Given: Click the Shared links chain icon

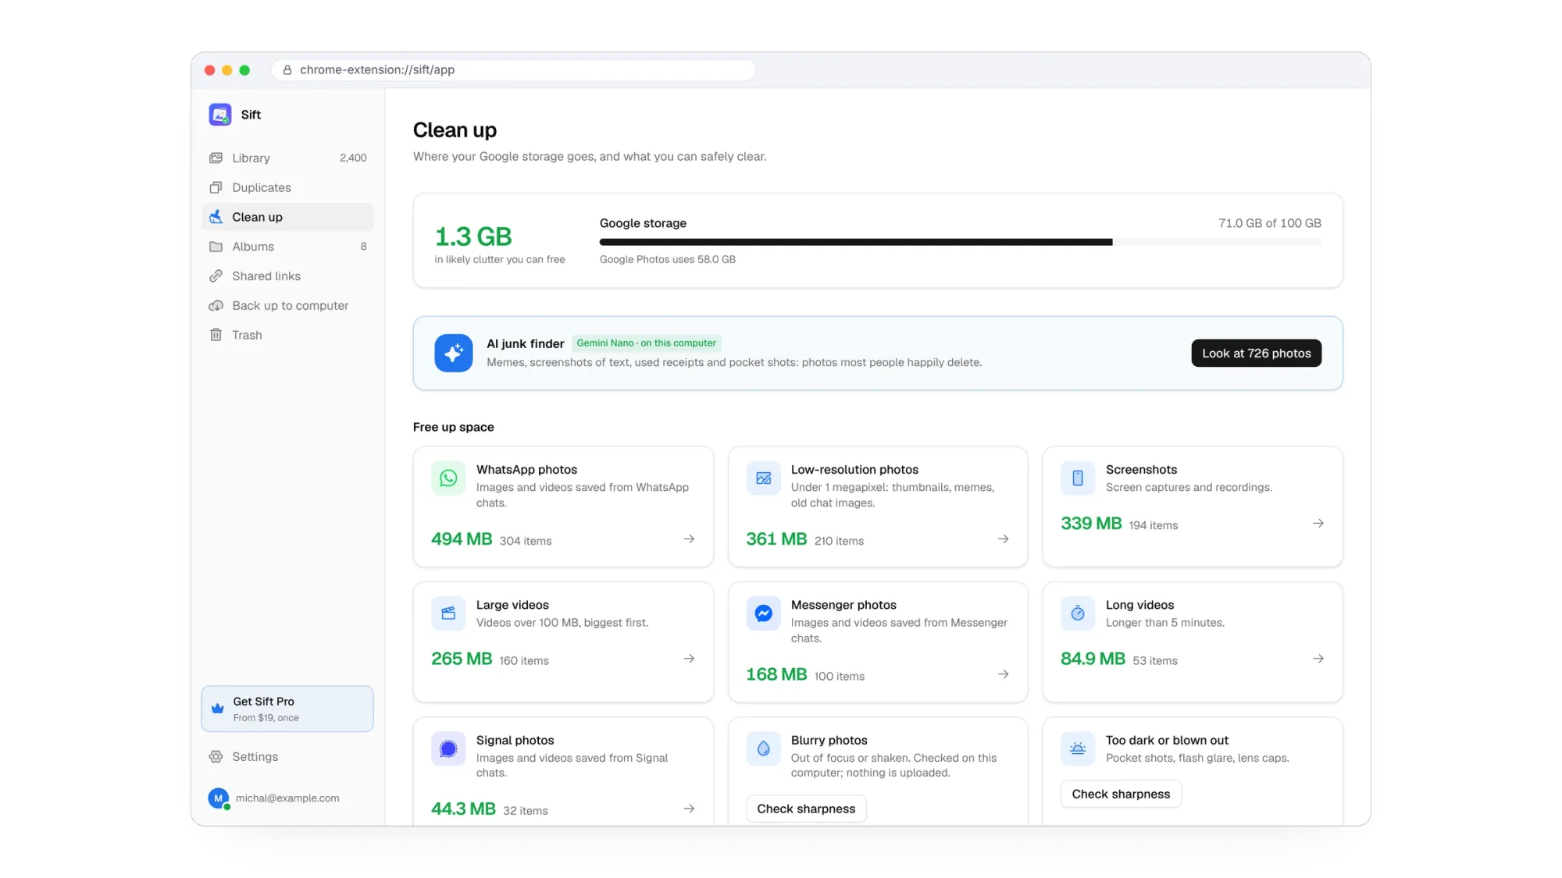Looking at the screenshot, I should 216,276.
